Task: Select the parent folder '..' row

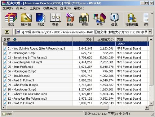Action: (x=75, y=44)
